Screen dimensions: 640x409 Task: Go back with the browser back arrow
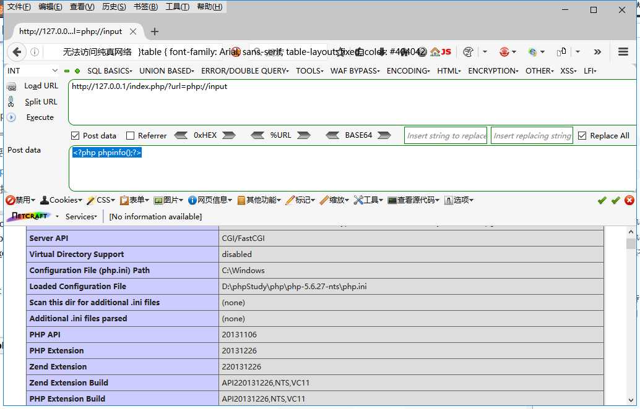[17, 52]
